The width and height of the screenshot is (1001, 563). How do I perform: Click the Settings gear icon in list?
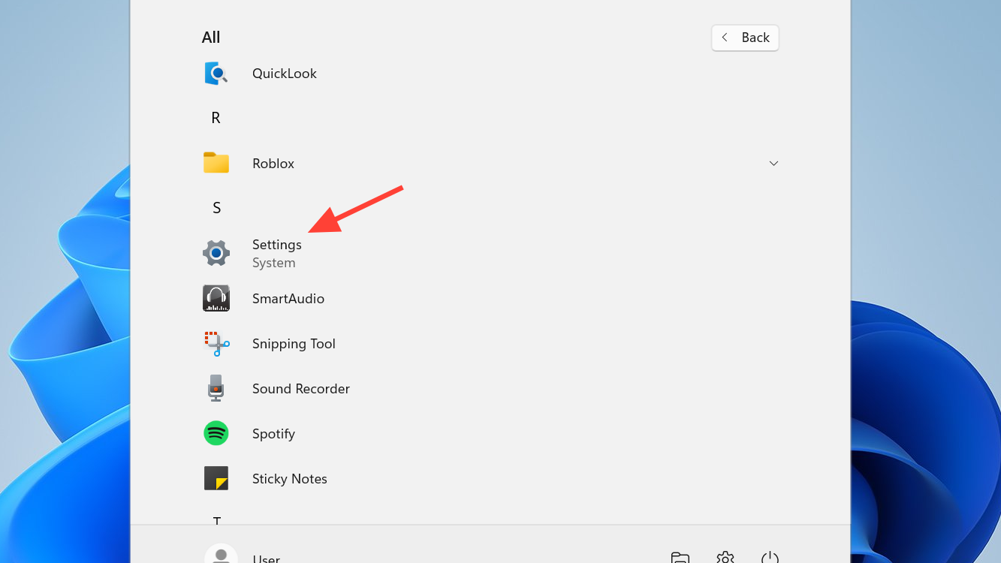(x=216, y=254)
